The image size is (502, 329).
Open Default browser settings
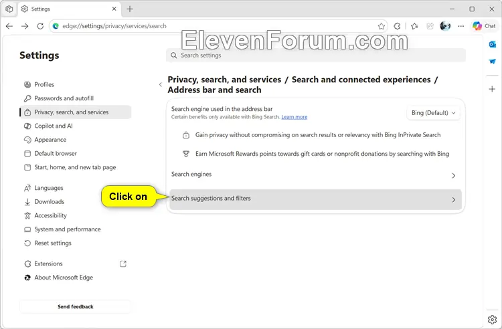(75, 154)
